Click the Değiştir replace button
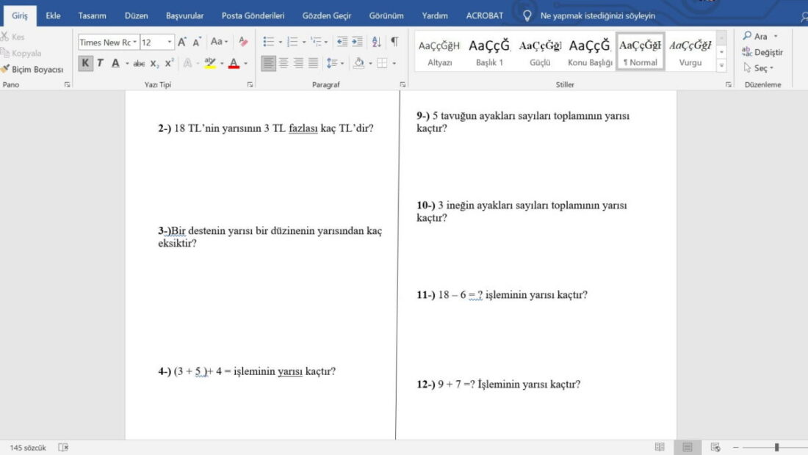 [x=762, y=52]
